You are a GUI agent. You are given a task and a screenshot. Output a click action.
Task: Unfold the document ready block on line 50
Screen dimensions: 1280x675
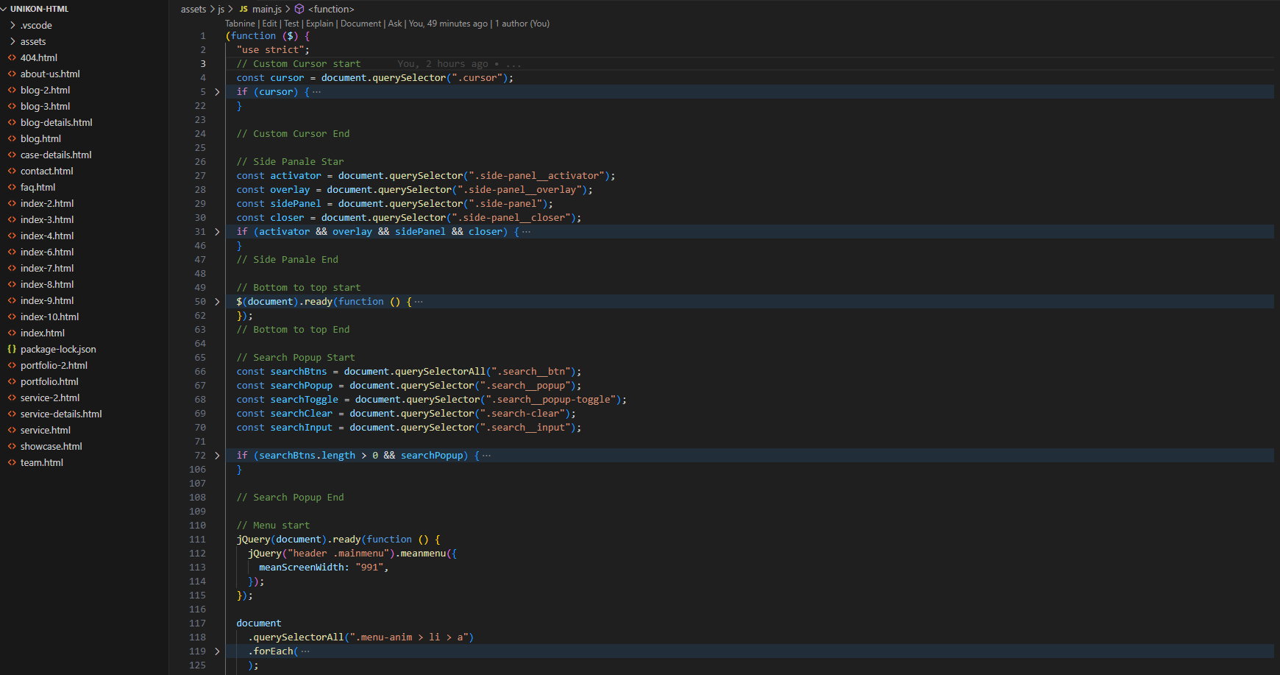click(217, 302)
